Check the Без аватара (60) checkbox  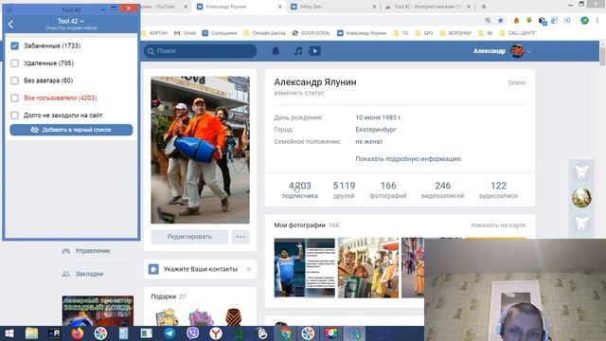[x=15, y=81]
